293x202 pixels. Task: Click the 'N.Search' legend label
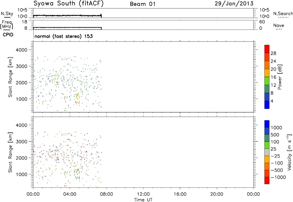point(283,13)
